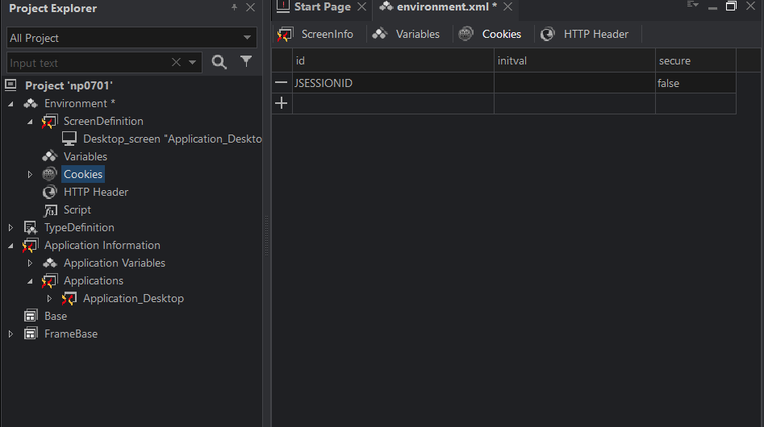Restore the editor window size
Viewport: 764px width, 427px height.
tap(731, 6)
